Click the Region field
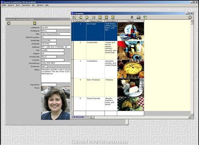This screenshot has width=199, height=145. coord(52,54)
